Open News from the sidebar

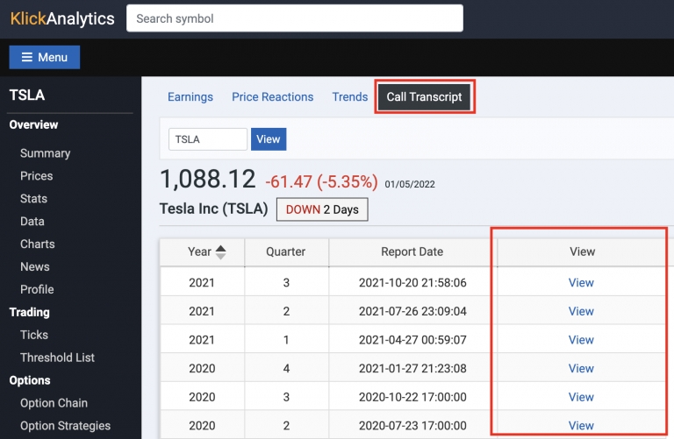pyautogui.click(x=35, y=266)
